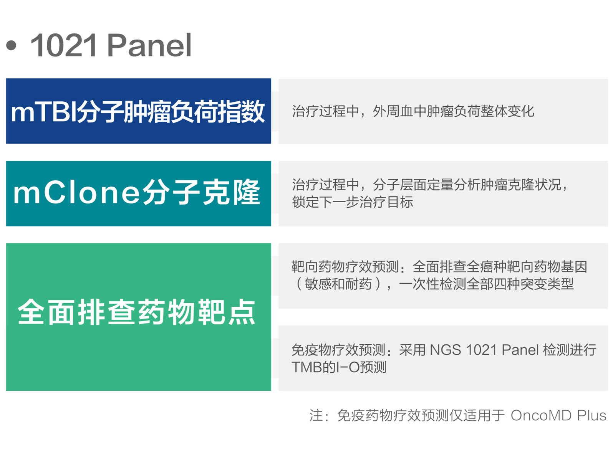Select the 靶向药物疗效预测 description box
The image size is (613, 451).
coord(443,276)
